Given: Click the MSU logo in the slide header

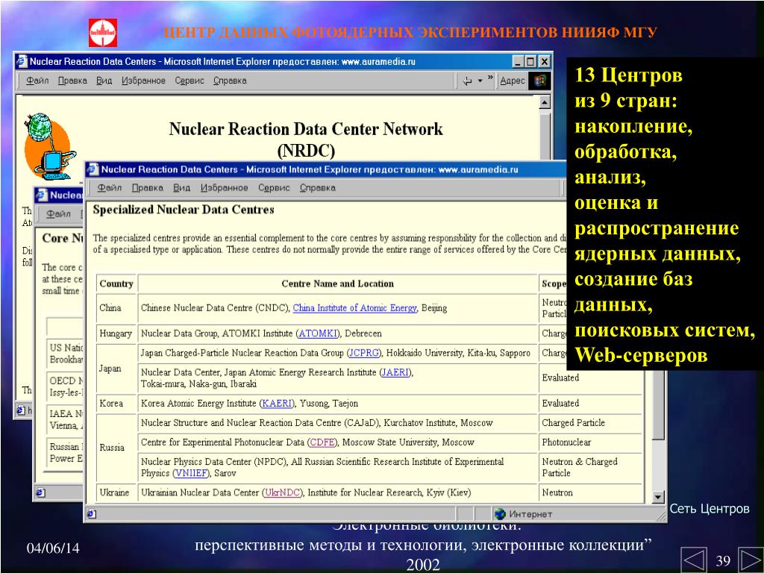Looking at the screenshot, I should [103, 33].
